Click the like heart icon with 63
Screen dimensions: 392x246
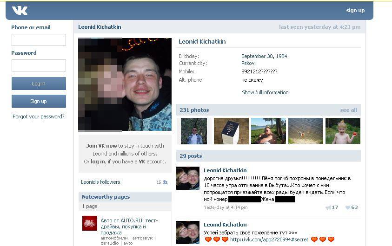tap(347, 207)
